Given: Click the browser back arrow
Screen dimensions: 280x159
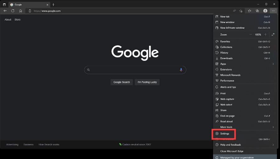Looking at the screenshot, I should point(5,11).
